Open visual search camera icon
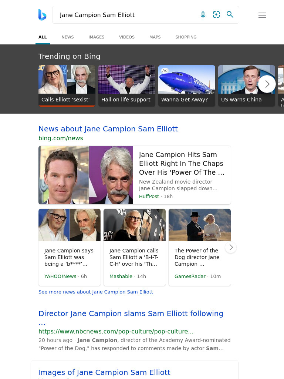The image size is (284, 379). [x=216, y=15]
